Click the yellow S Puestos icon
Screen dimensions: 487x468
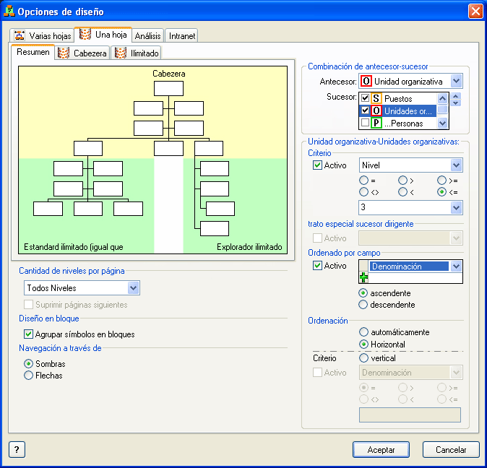pos(376,98)
